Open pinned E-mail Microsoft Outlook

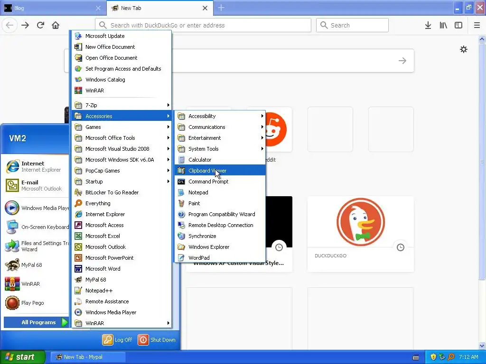click(x=36, y=185)
